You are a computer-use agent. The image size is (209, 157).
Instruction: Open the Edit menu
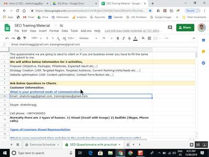[x=24, y=31]
